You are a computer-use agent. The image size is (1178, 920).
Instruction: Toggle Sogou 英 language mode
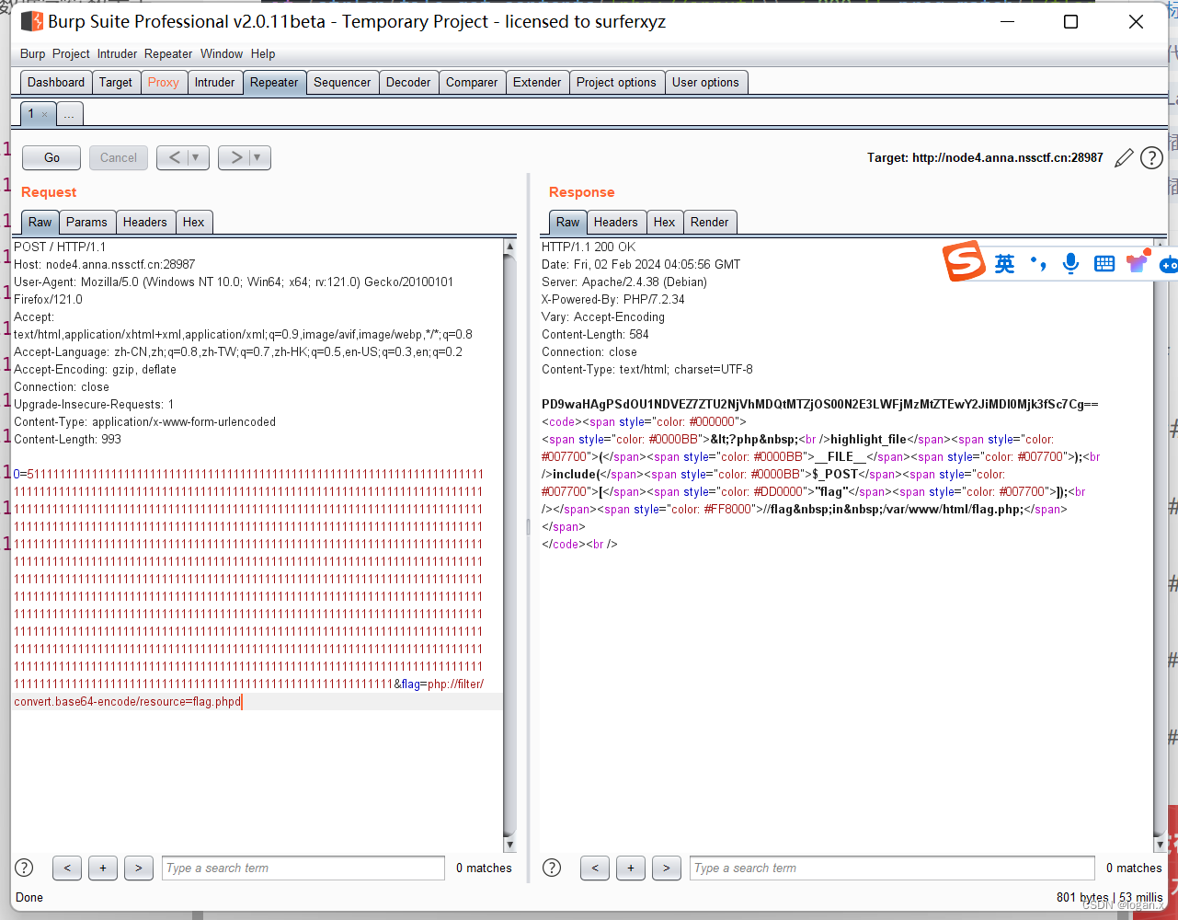coord(1005,265)
